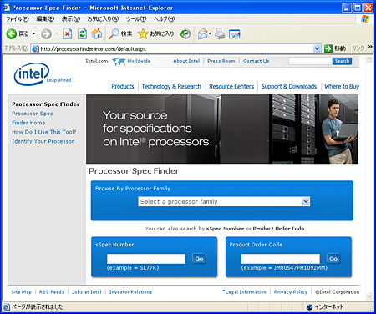This screenshot has height=314, width=376.
Task: Click the page scrollbar down arrow
Action: click(369, 296)
